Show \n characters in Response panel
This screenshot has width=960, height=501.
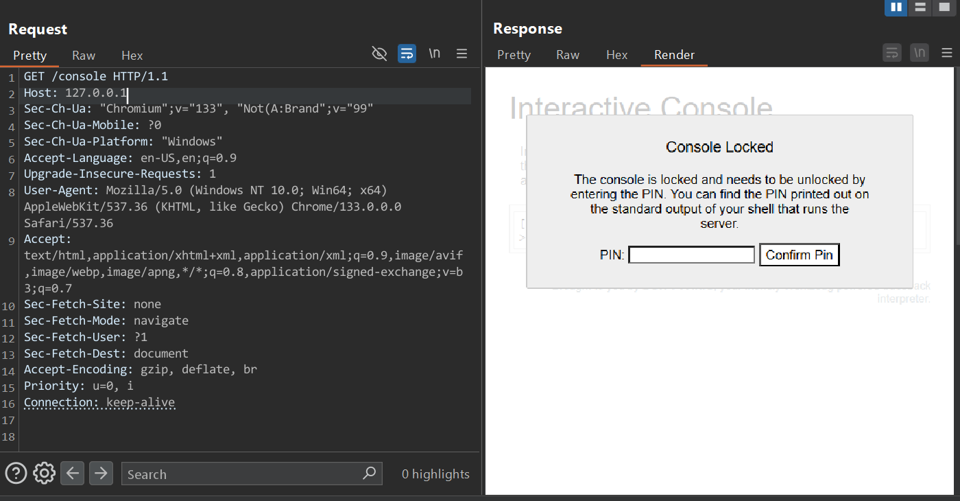pyautogui.click(x=919, y=53)
